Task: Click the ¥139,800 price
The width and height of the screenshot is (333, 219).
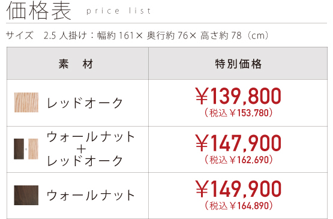Action: (238, 96)
